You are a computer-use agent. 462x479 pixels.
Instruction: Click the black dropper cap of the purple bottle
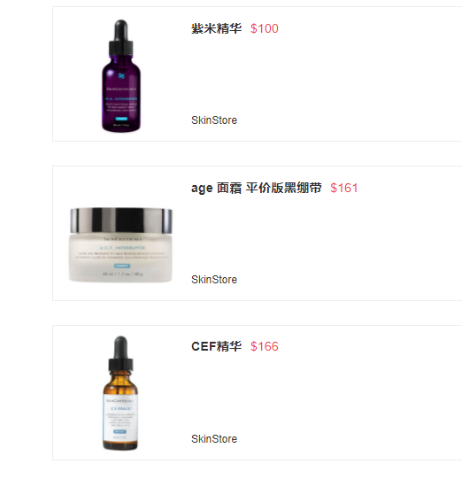(121, 38)
